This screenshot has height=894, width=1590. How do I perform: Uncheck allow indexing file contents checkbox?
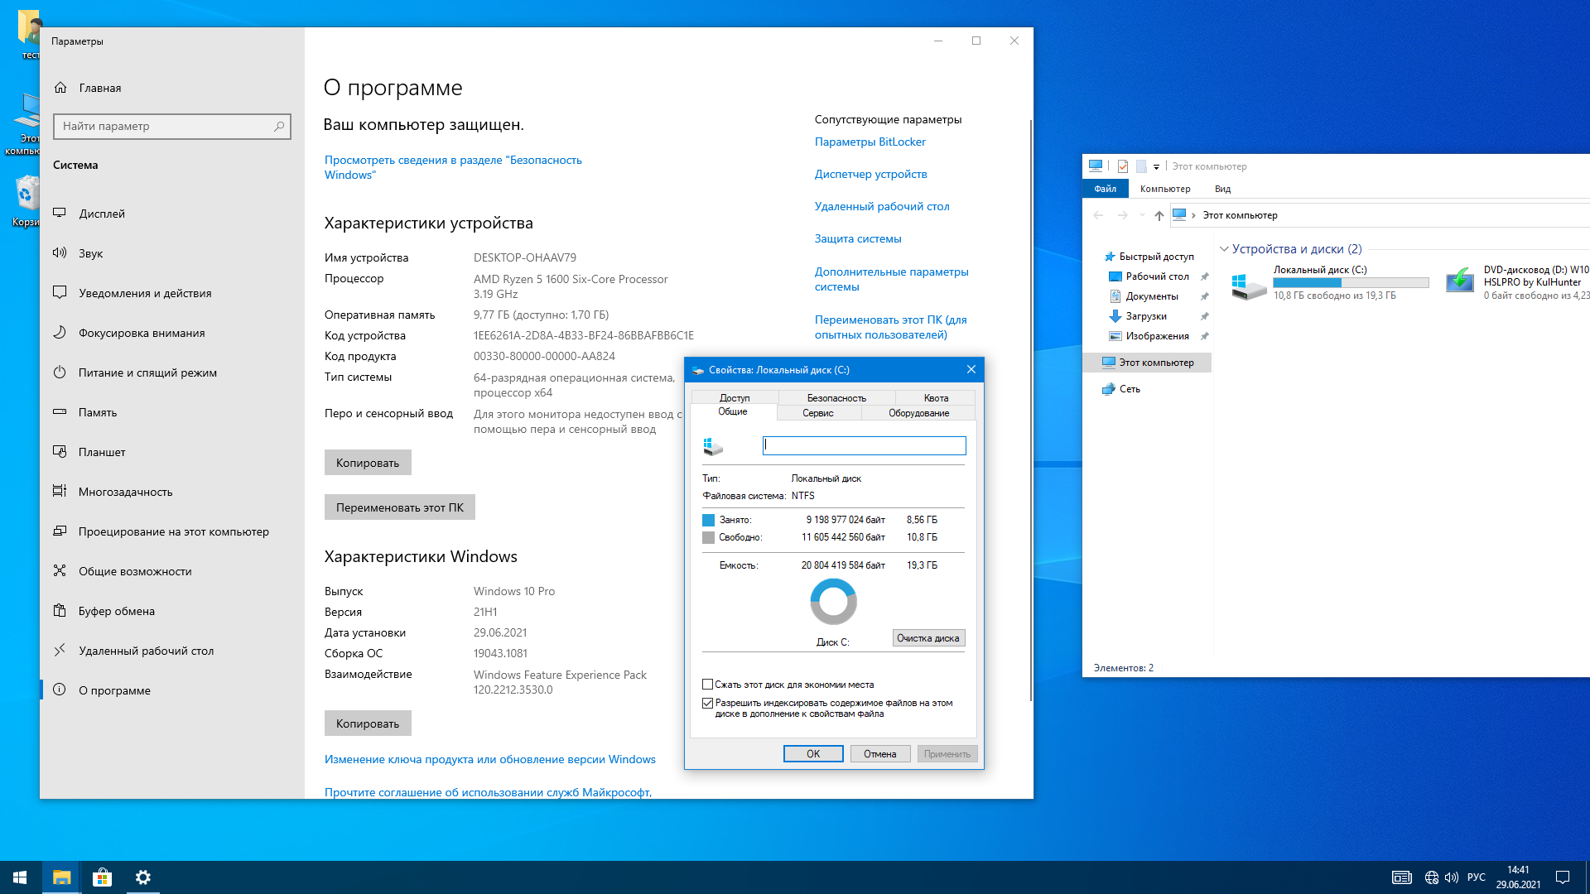(x=708, y=703)
